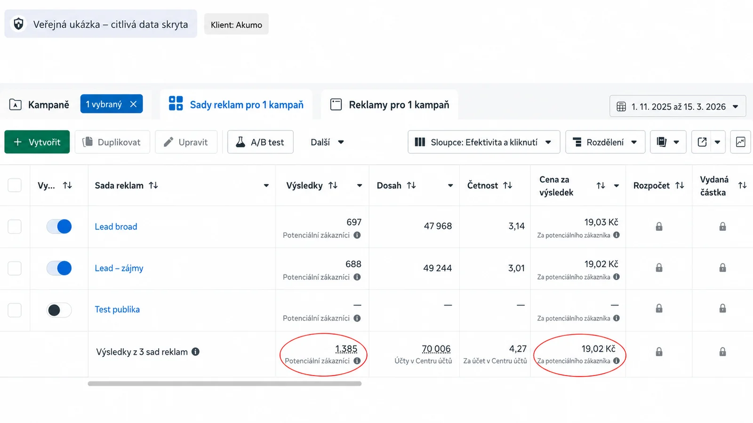This screenshot has height=423, width=753.
Task: Check the Test publika row checkbox
Action: (x=15, y=310)
